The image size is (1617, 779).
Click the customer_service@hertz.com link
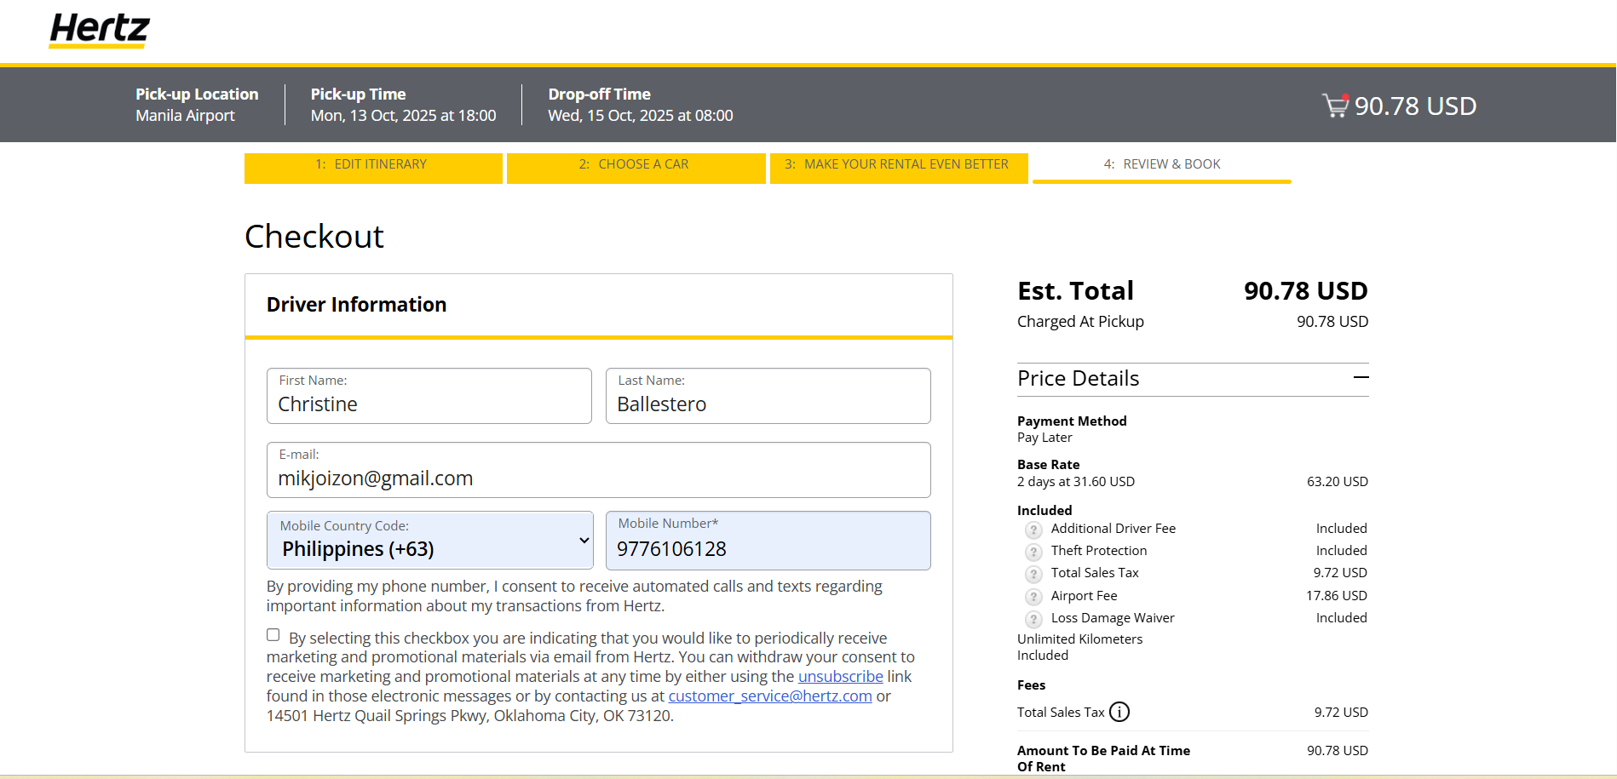(770, 696)
